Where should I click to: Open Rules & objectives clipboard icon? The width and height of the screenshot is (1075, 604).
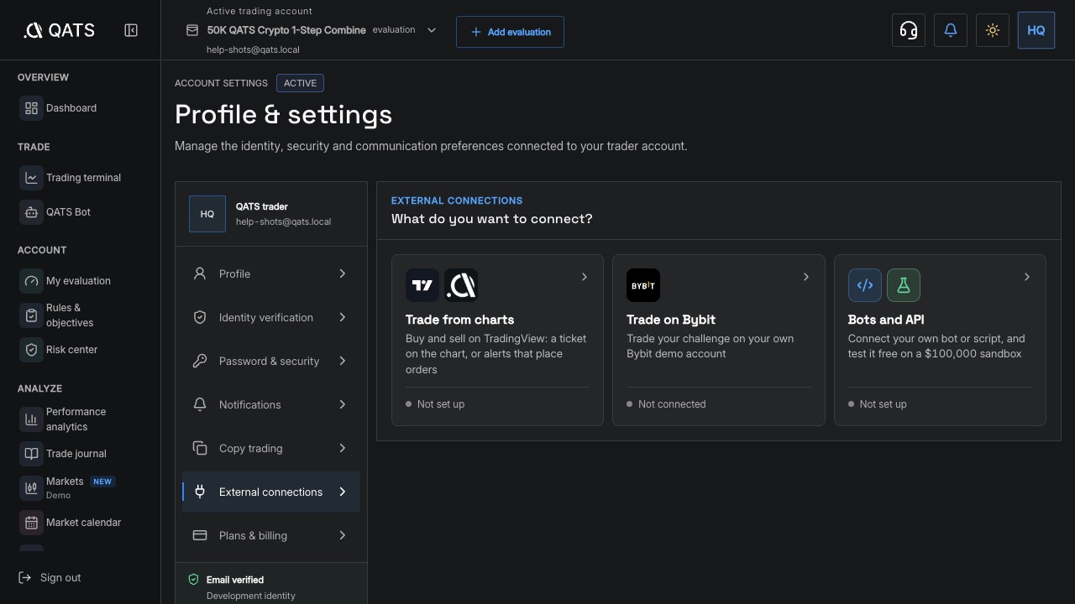coord(31,315)
